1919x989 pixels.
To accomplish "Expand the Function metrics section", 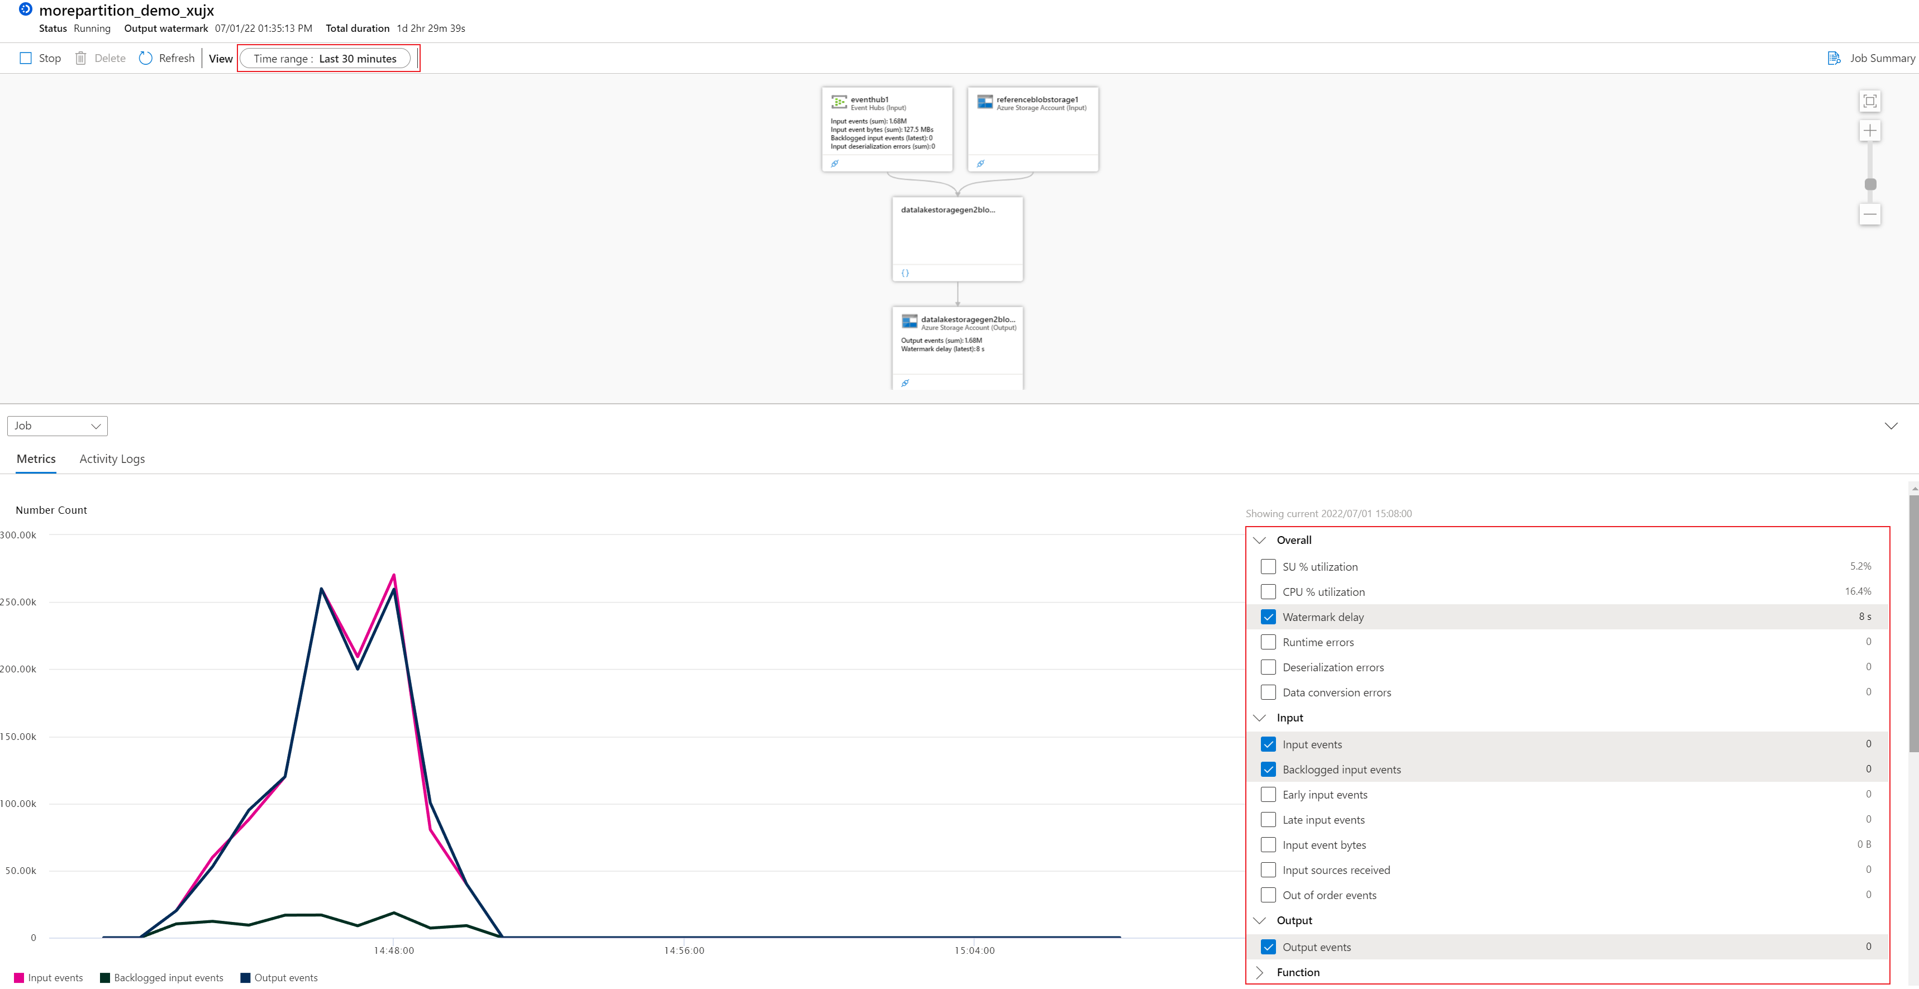I will pyautogui.click(x=1260, y=973).
